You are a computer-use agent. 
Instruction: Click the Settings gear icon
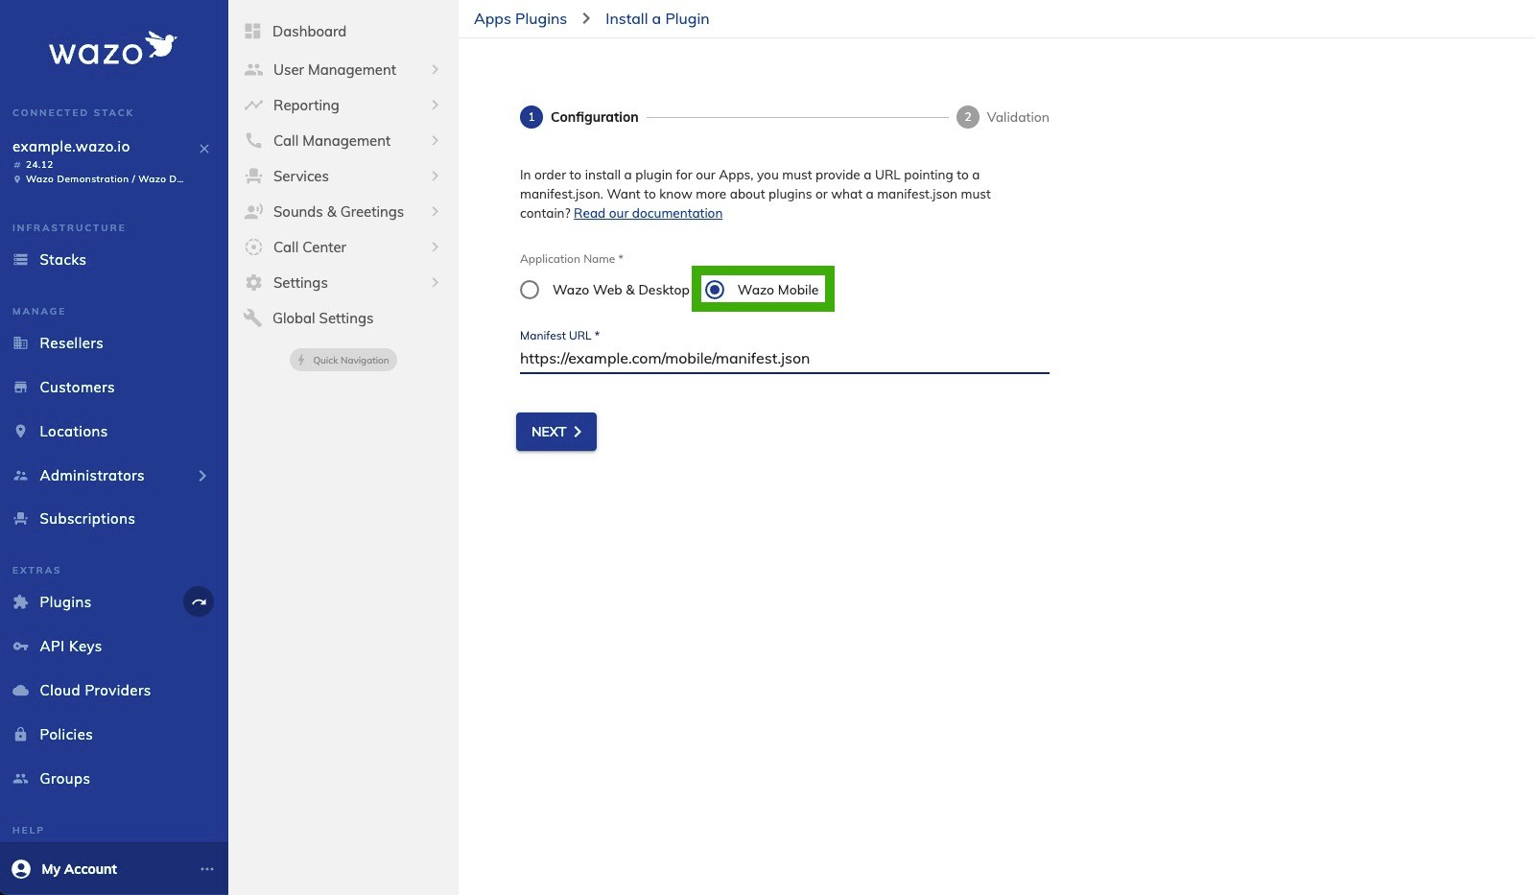coord(253,283)
